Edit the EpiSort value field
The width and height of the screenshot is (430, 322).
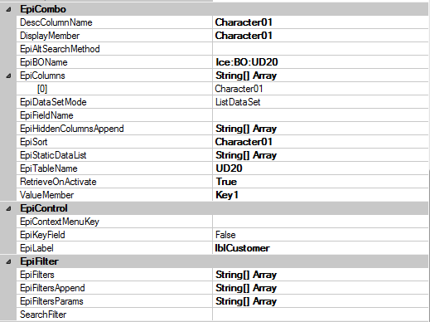(321, 142)
